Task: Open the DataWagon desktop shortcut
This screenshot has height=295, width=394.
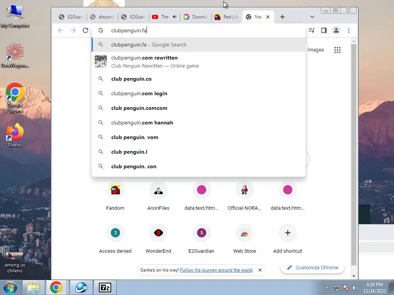Action: tap(15, 55)
